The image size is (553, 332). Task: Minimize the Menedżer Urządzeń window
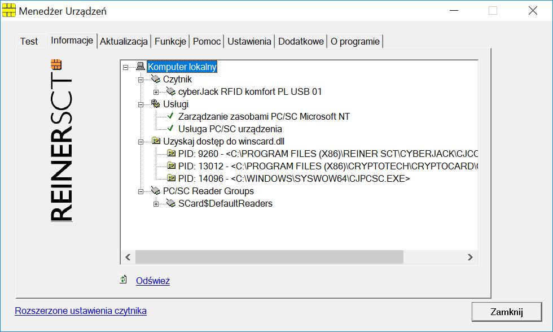454,11
